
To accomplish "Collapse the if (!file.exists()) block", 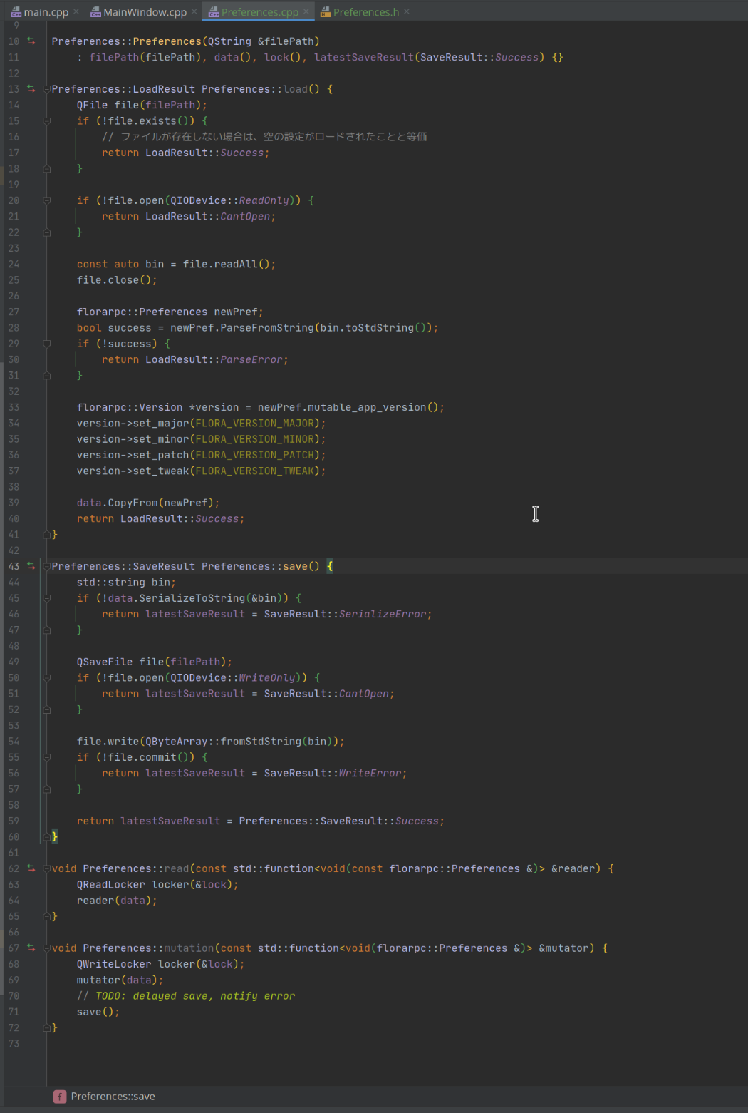I will [47, 121].
